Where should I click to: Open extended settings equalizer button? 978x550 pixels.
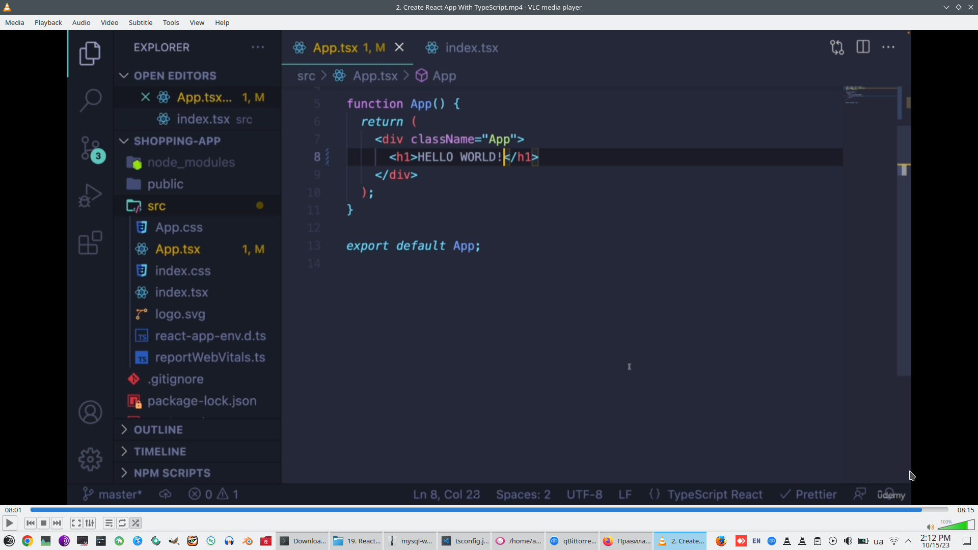point(90,523)
